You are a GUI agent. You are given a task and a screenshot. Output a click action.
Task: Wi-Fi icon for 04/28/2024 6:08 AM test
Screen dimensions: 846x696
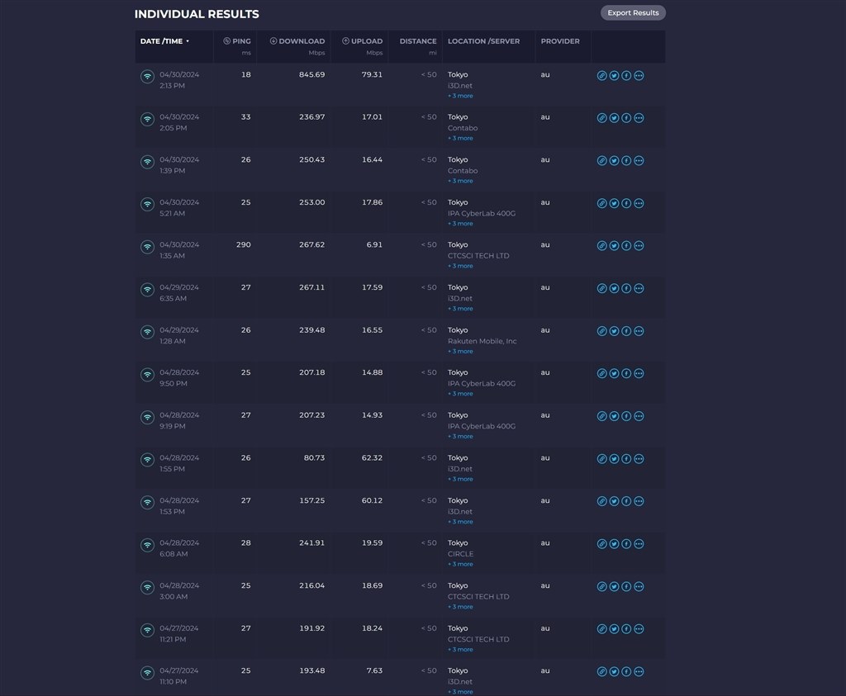click(147, 545)
